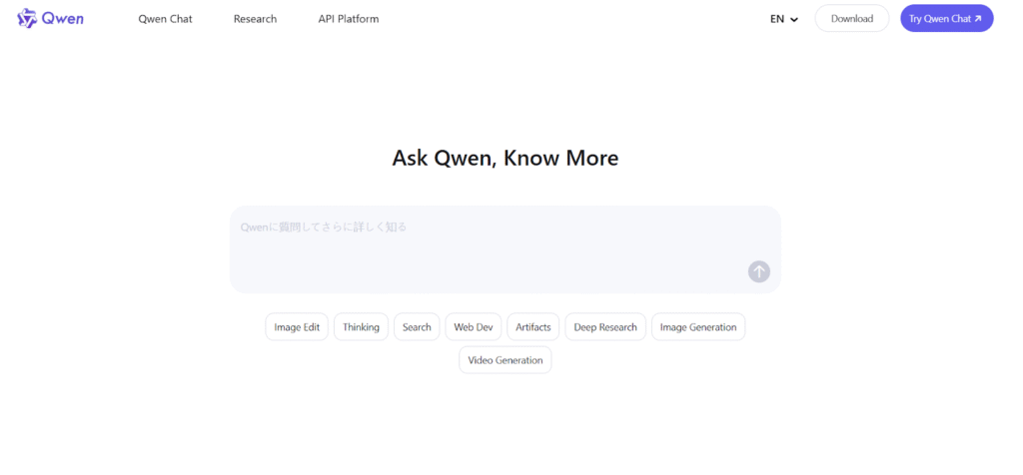This screenshot has height=475, width=1023.
Task: Activate the Deep Research chip
Action: point(605,327)
